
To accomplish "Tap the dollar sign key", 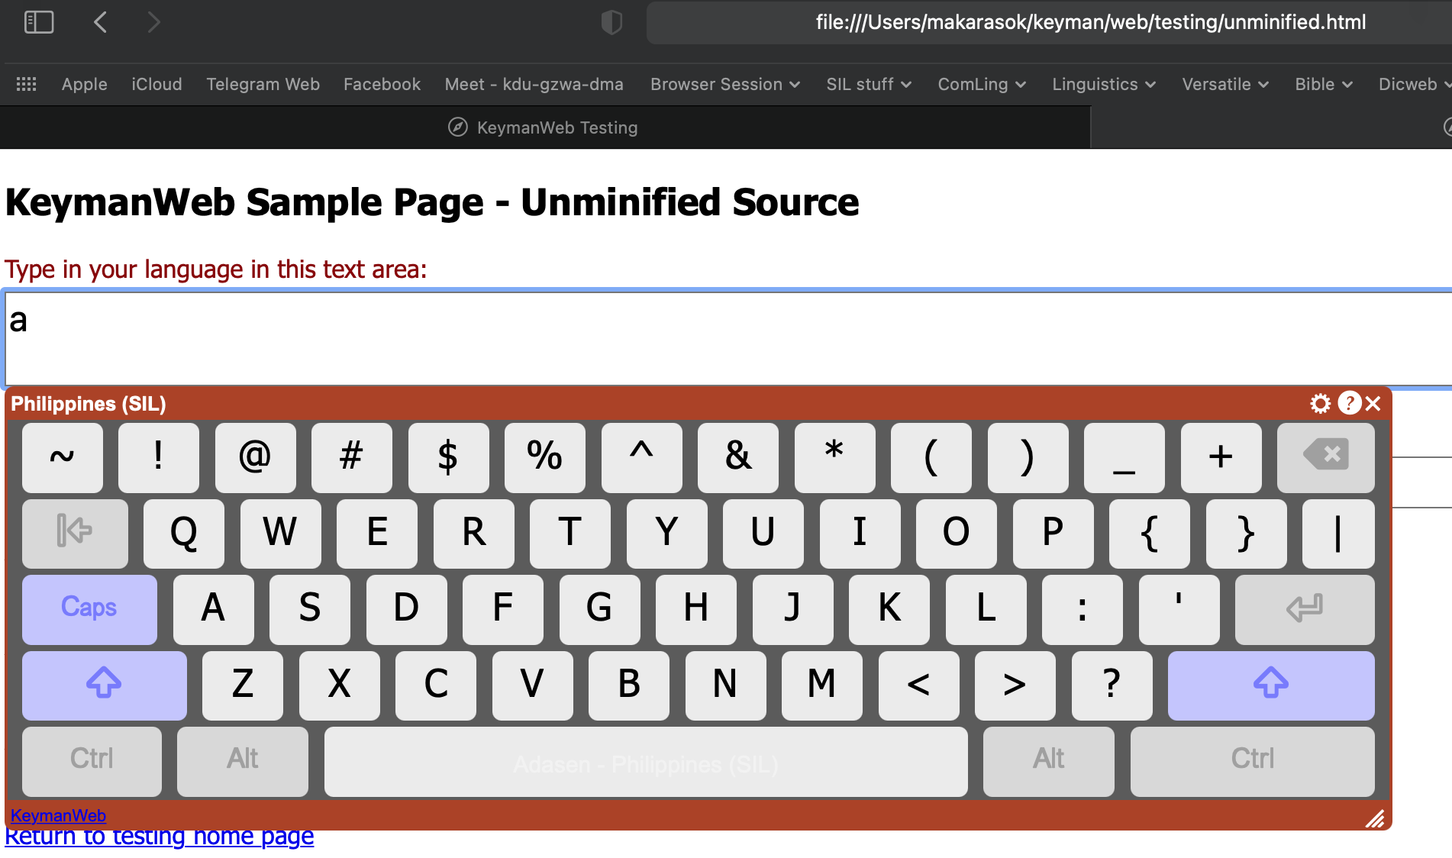I will click(x=448, y=456).
